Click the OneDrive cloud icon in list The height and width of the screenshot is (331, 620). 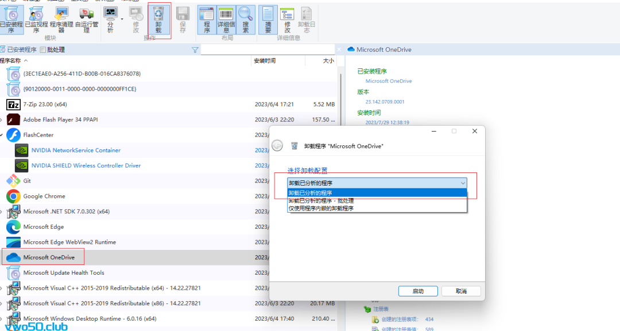pyautogui.click(x=13, y=257)
